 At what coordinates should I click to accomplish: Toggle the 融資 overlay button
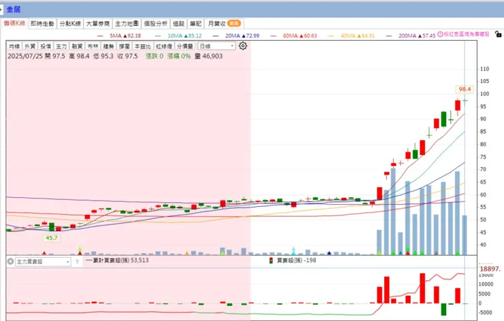[77, 46]
